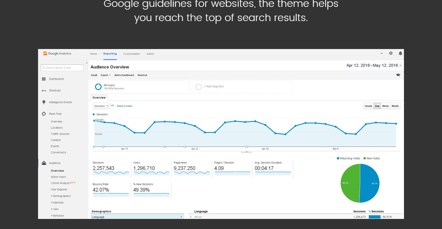Expand the Demographics sidebar section
Viewport: 442px width, 229px height.
pyautogui.click(x=61, y=196)
